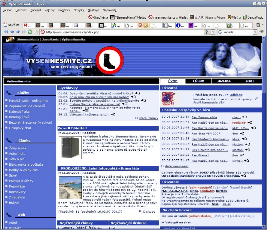Open Pánská jízda - online hra link
This screenshot has width=267, height=230.
coord(28,101)
